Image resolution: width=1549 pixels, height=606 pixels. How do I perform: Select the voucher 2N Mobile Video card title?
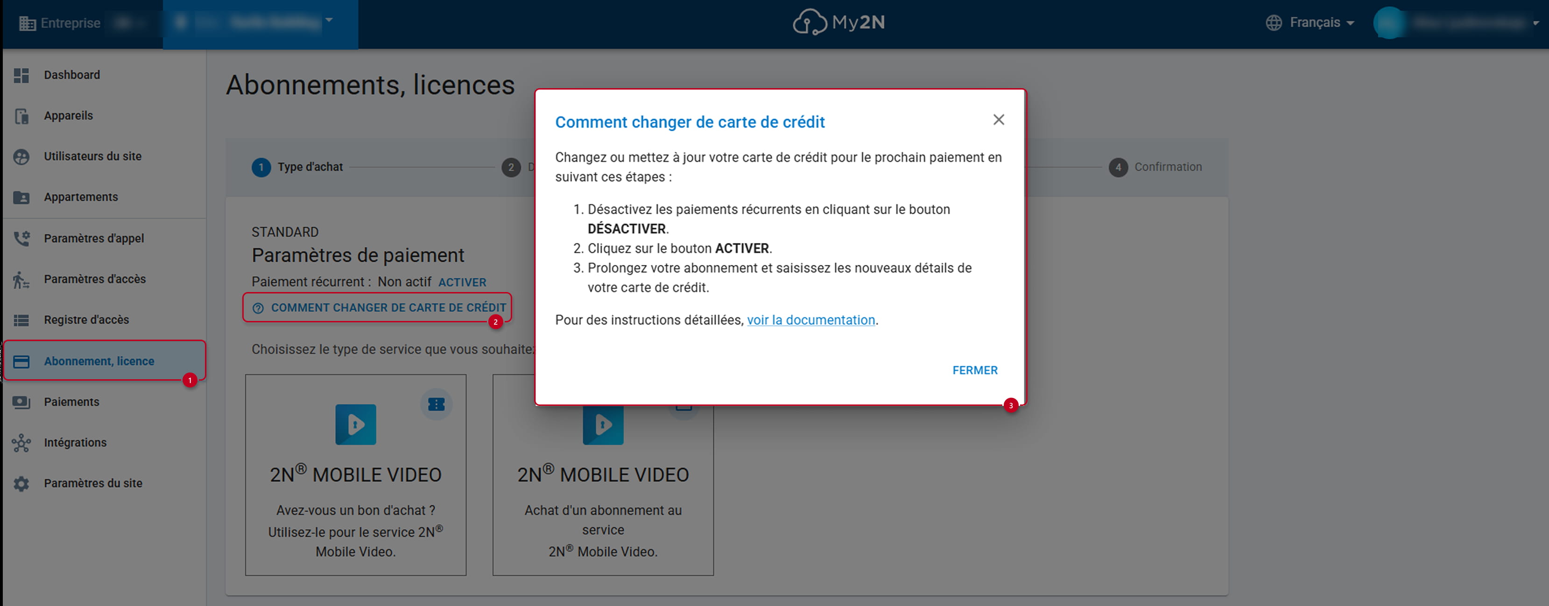tap(355, 474)
